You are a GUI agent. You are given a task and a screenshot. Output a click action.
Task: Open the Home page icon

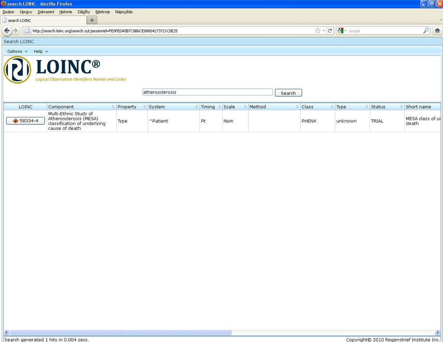click(437, 31)
